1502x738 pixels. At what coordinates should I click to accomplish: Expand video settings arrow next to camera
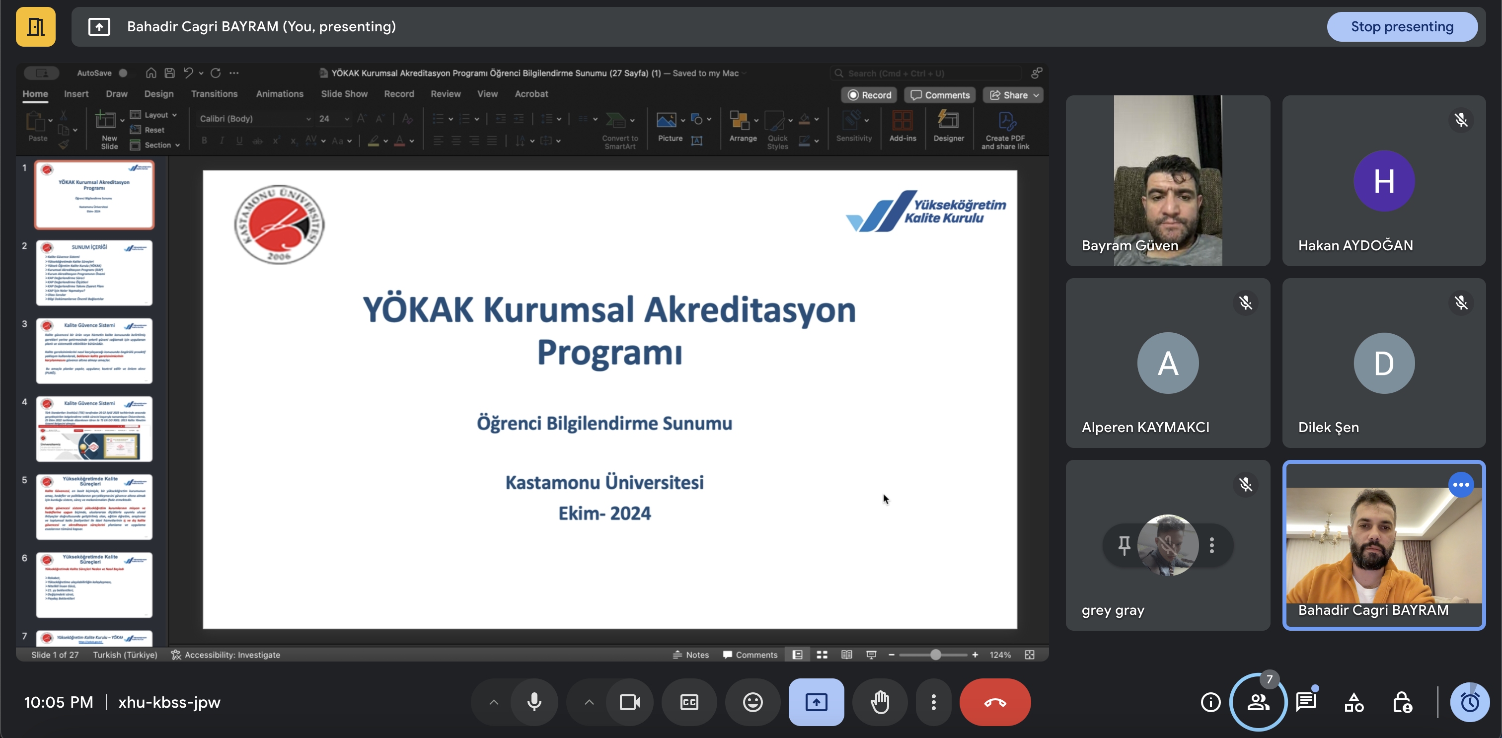coord(589,702)
